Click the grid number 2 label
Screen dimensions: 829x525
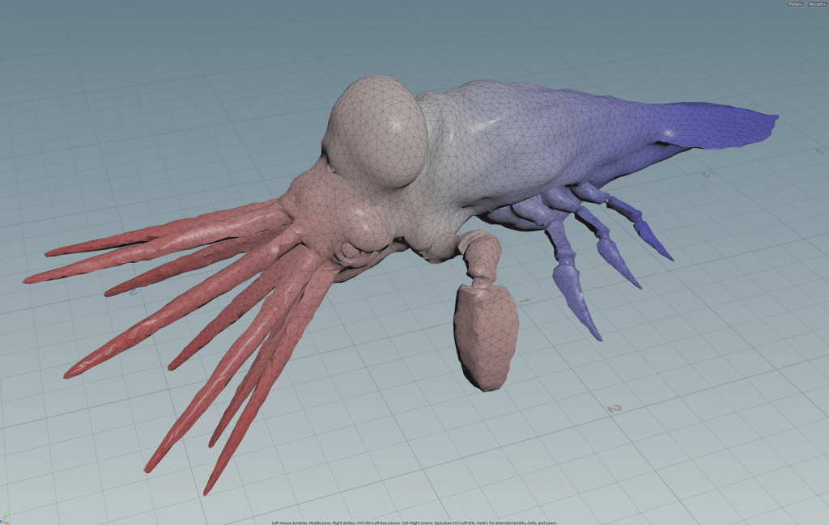[x=614, y=409]
